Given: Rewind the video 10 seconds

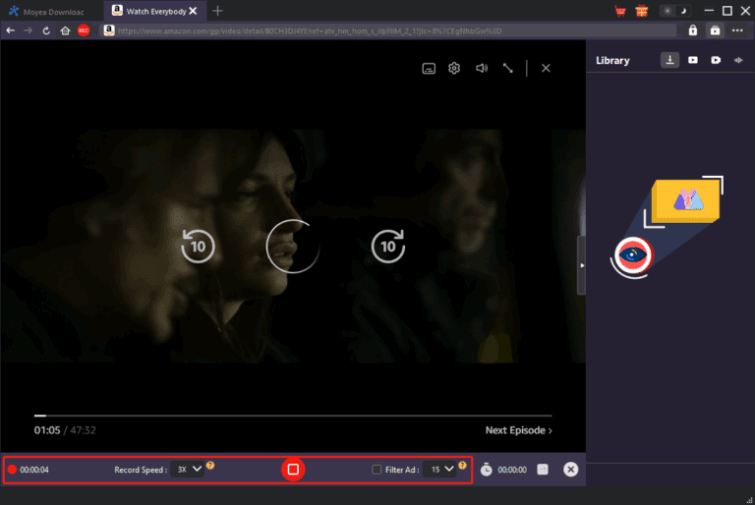Looking at the screenshot, I should 198,247.
